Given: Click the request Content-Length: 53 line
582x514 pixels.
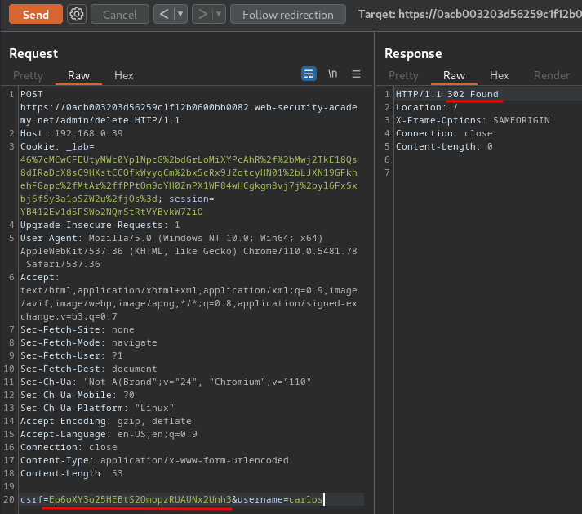Looking at the screenshot, I should pyautogui.click(x=72, y=473).
